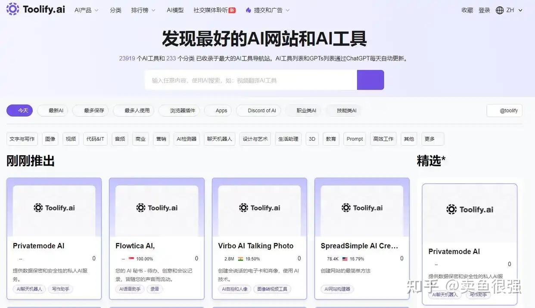Screen dimensions: 535x308
Task: Click the purple search button
Action: tap(370, 80)
